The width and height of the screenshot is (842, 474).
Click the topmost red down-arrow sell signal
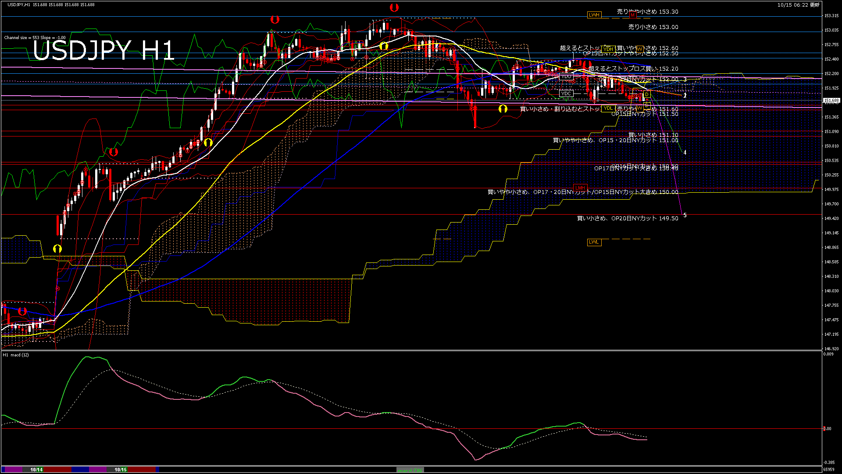click(x=394, y=7)
